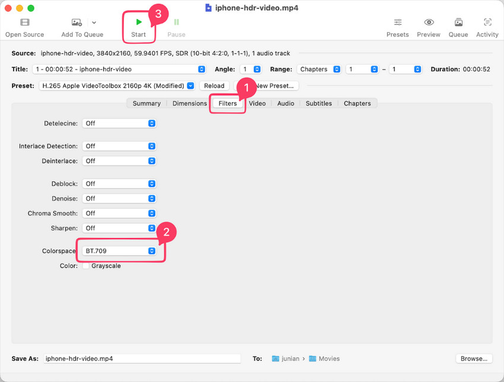Image resolution: width=504 pixels, height=382 pixels.
Task: Open the Range Chapters dropdown
Action: pyautogui.click(x=318, y=69)
